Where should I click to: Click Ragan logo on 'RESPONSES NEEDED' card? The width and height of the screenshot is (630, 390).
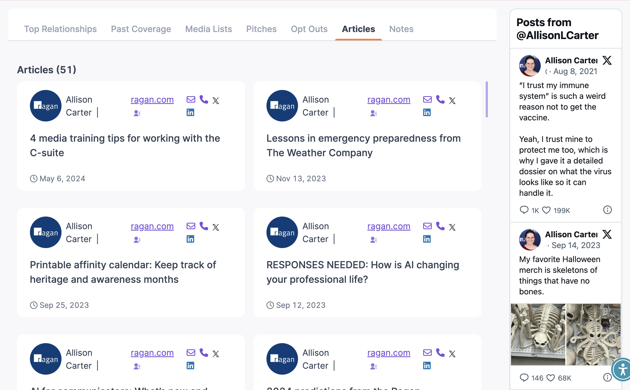coord(282,232)
